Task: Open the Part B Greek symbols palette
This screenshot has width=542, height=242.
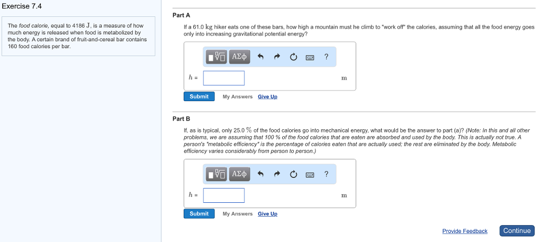Action: point(239,174)
